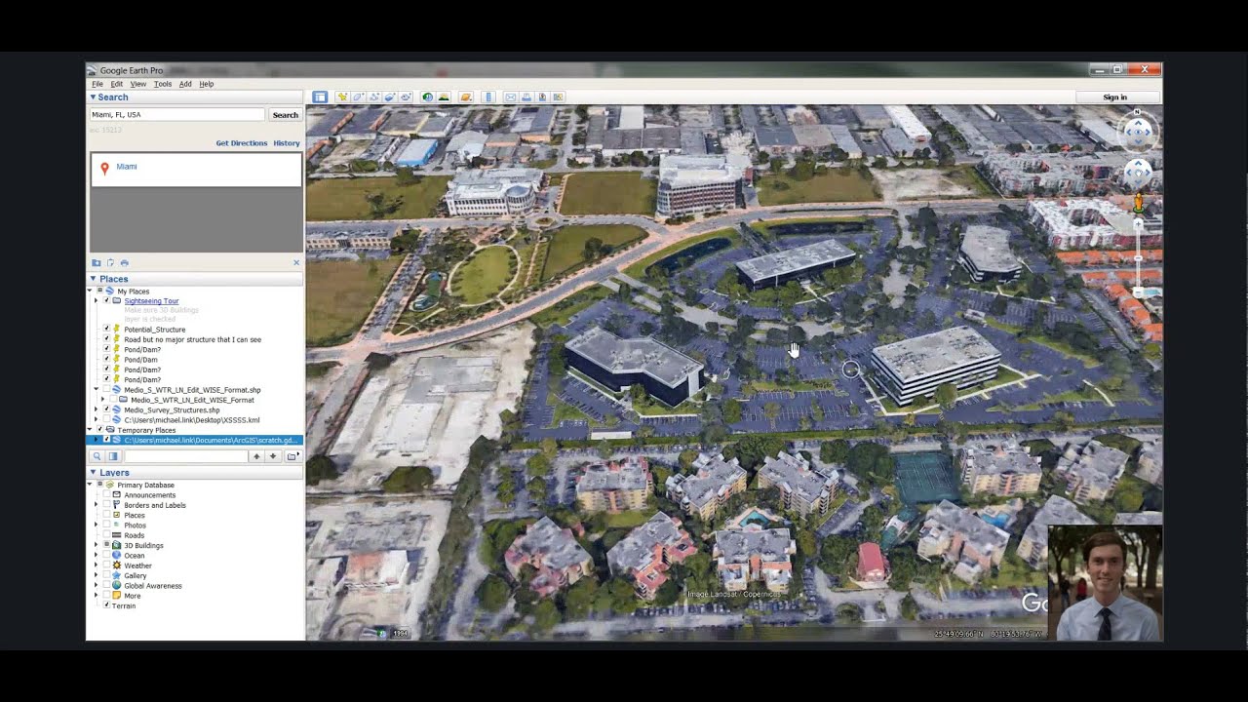Click the zoom slider on the map

pyautogui.click(x=1138, y=256)
